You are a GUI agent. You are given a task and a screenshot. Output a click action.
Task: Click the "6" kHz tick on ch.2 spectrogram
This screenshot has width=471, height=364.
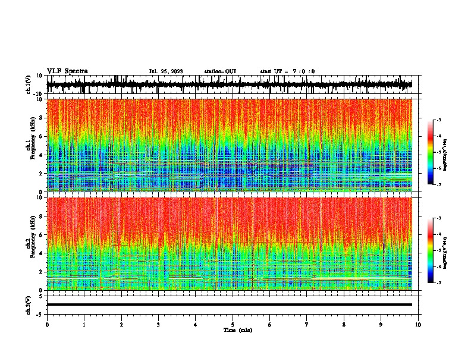click(x=42, y=235)
